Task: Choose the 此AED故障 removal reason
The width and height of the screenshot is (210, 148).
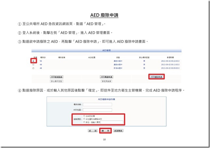Action: click(x=84, y=116)
